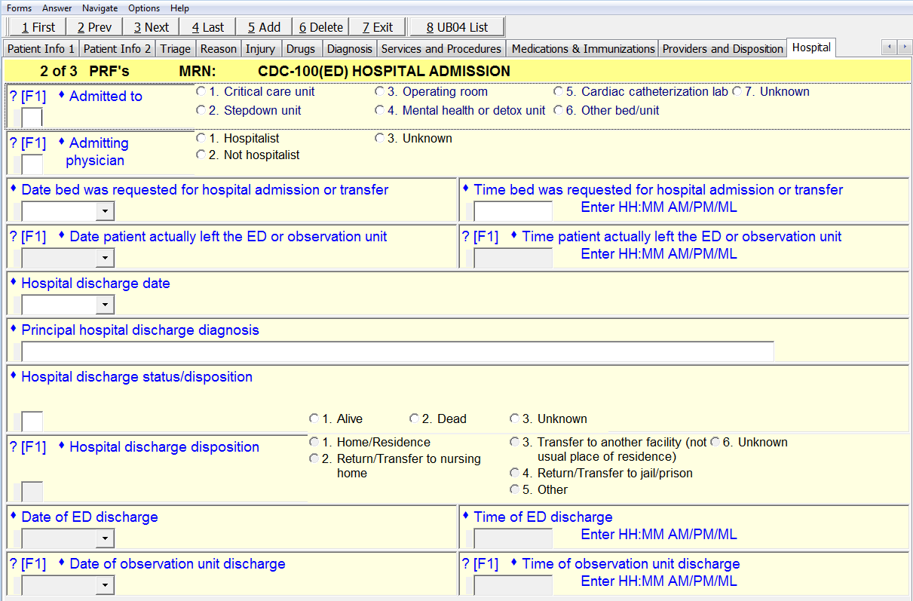Select Home/Residence discharge disposition
The height and width of the screenshot is (601, 913).
tap(314, 443)
